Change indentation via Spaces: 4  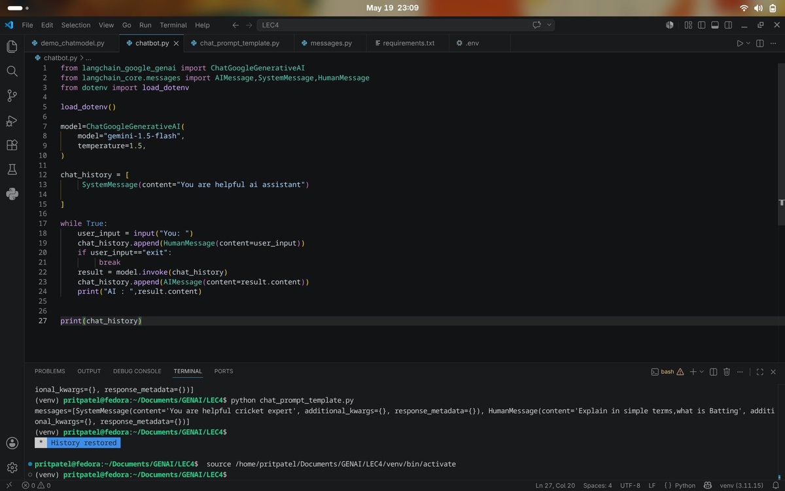(597, 485)
